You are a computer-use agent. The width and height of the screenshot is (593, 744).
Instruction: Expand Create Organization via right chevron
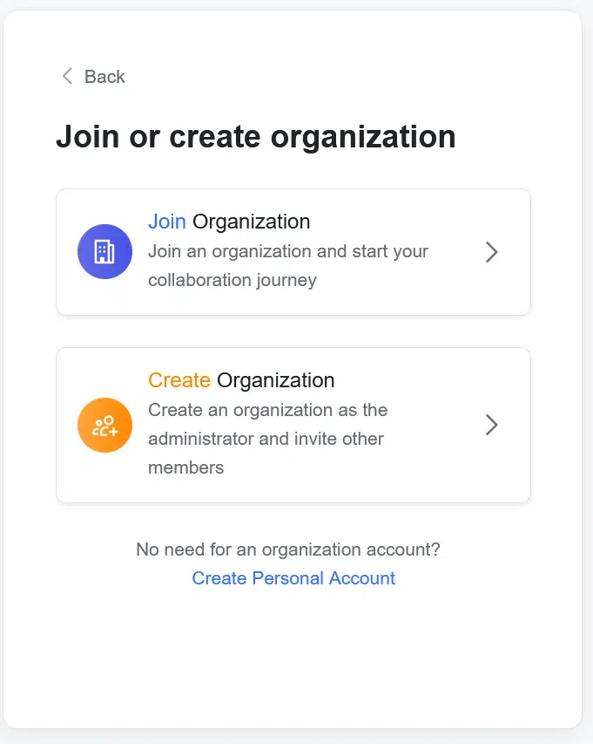tap(491, 425)
